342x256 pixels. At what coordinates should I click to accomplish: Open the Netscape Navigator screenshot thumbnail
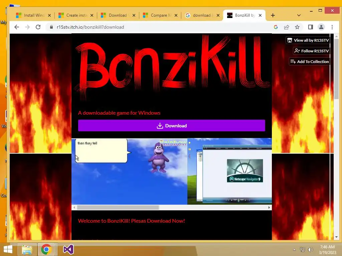(229, 171)
